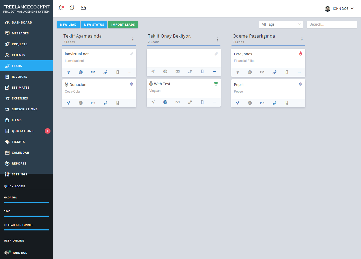This screenshot has height=259, width=361.
Task: Expand the John Doe user menu
Action: coord(340,9)
